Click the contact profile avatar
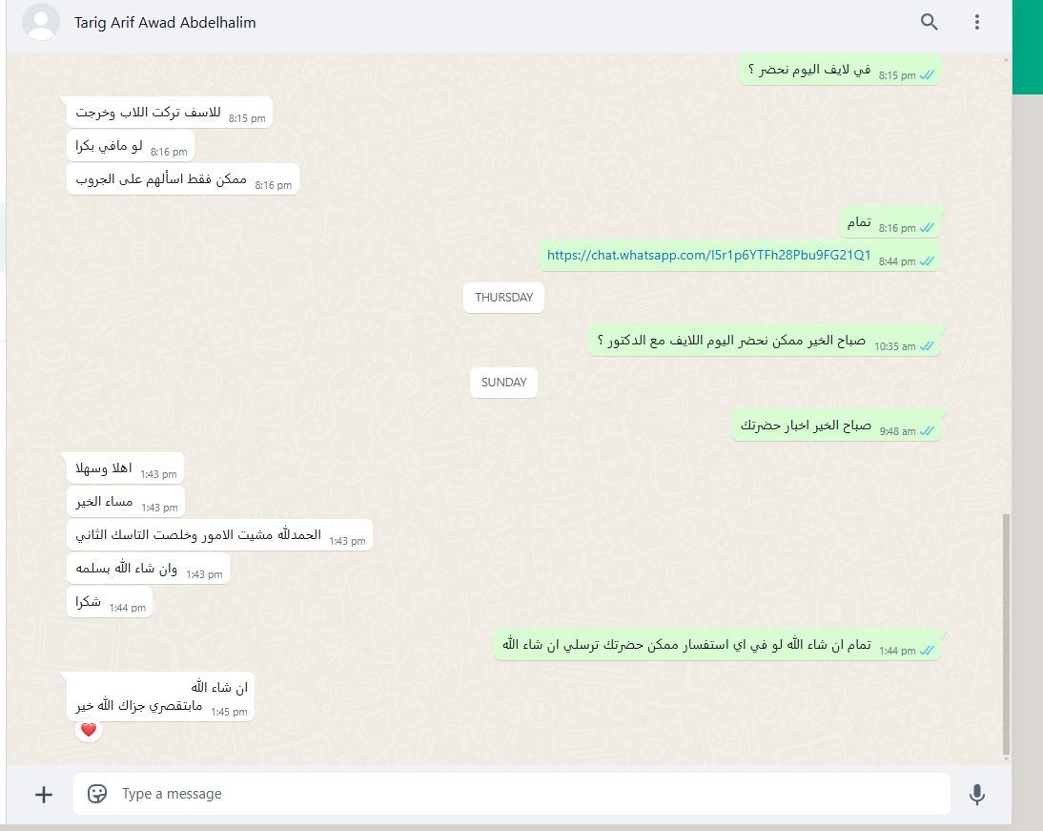 (x=41, y=22)
